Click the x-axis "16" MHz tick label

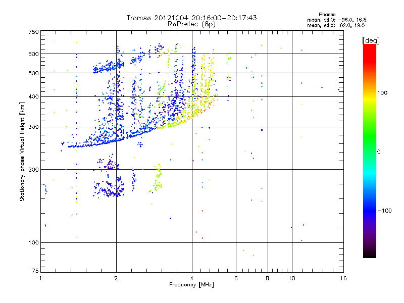coord(343,278)
